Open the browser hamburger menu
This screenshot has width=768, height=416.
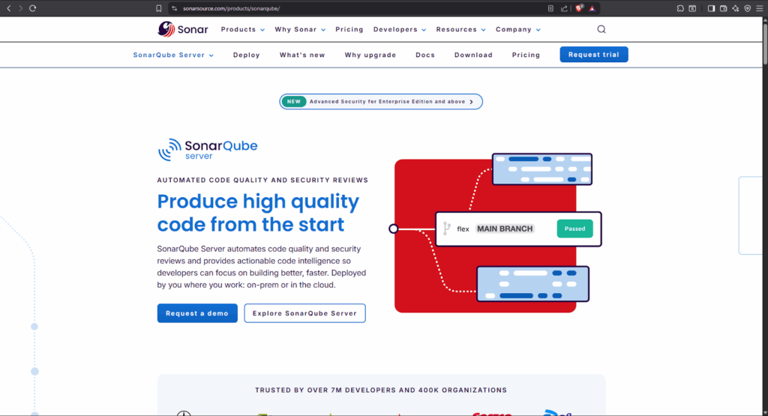pos(759,8)
